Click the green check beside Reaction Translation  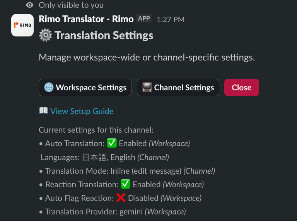[125, 184]
